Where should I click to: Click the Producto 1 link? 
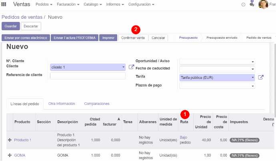(23, 140)
